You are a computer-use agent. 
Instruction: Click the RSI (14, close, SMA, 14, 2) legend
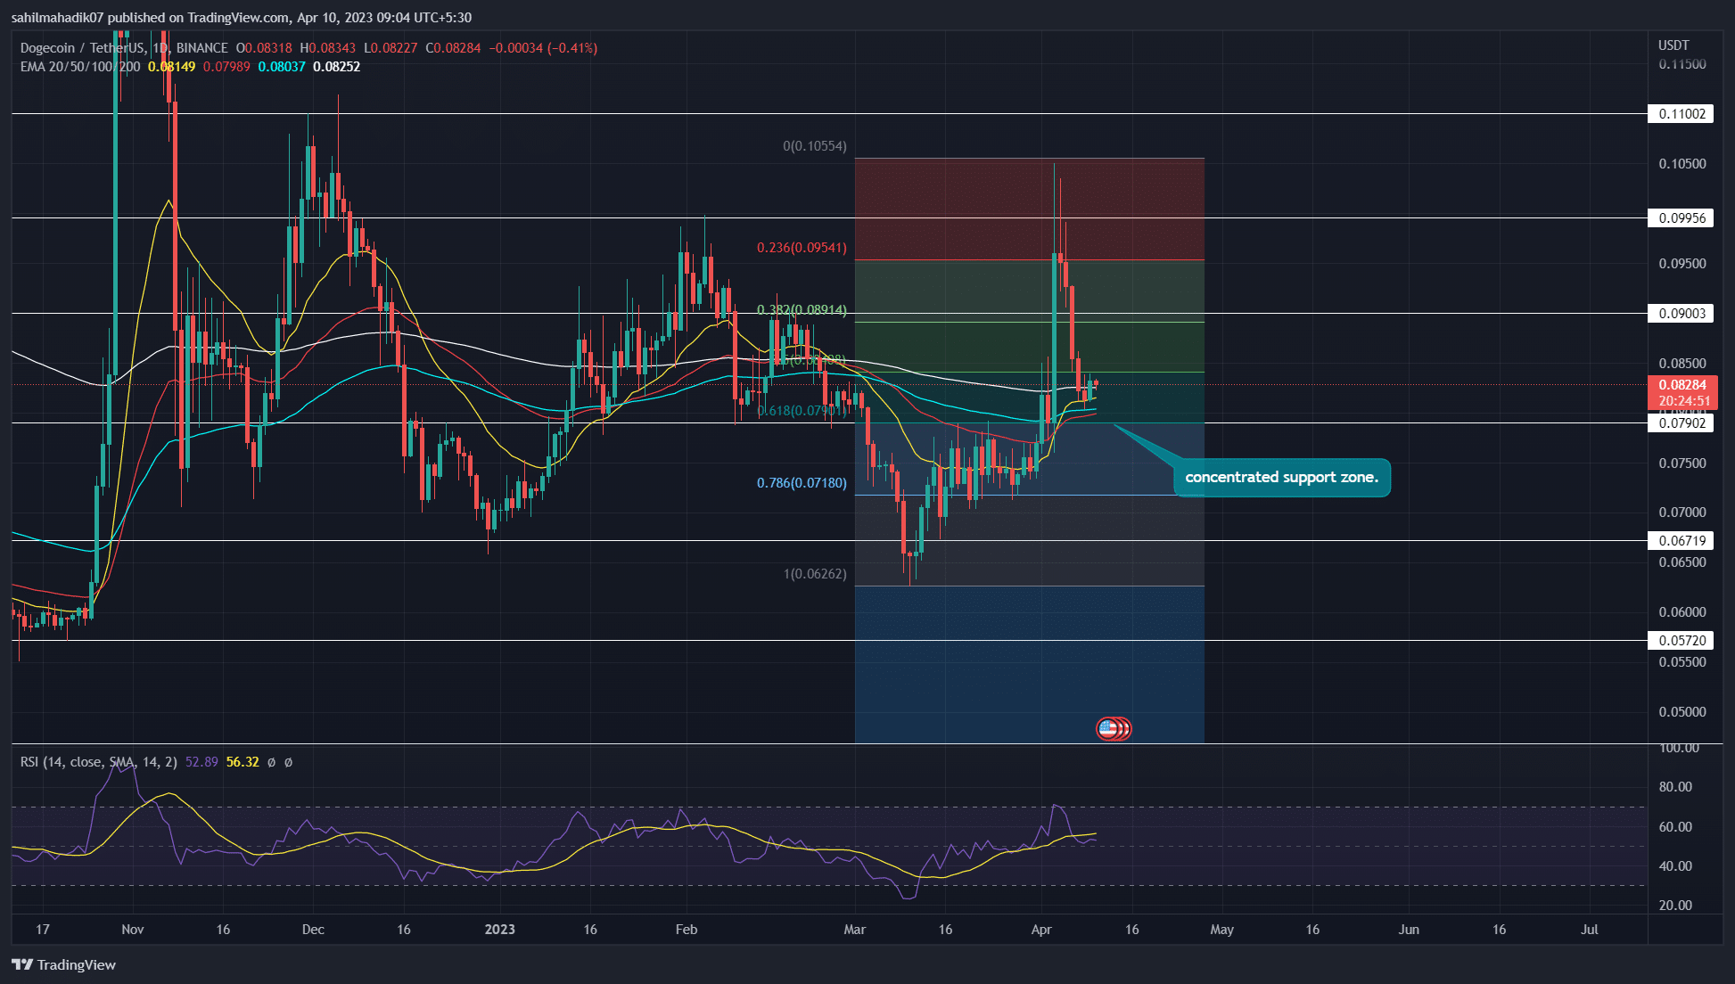pos(98,762)
